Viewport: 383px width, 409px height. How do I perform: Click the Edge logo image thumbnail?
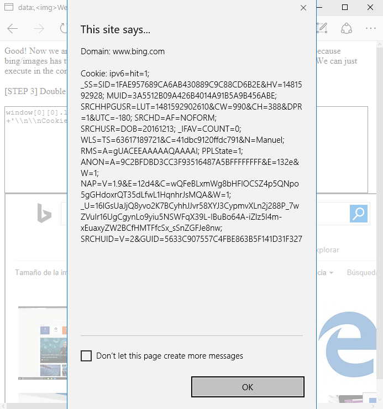[x=347, y=344]
